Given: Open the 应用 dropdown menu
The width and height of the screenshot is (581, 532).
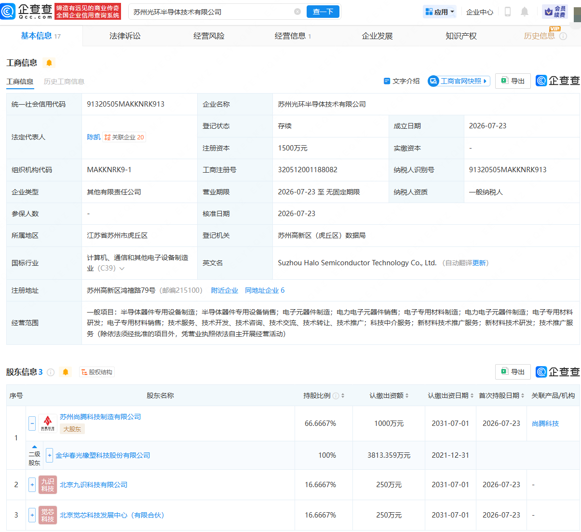Looking at the screenshot, I should tap(439, 12).
